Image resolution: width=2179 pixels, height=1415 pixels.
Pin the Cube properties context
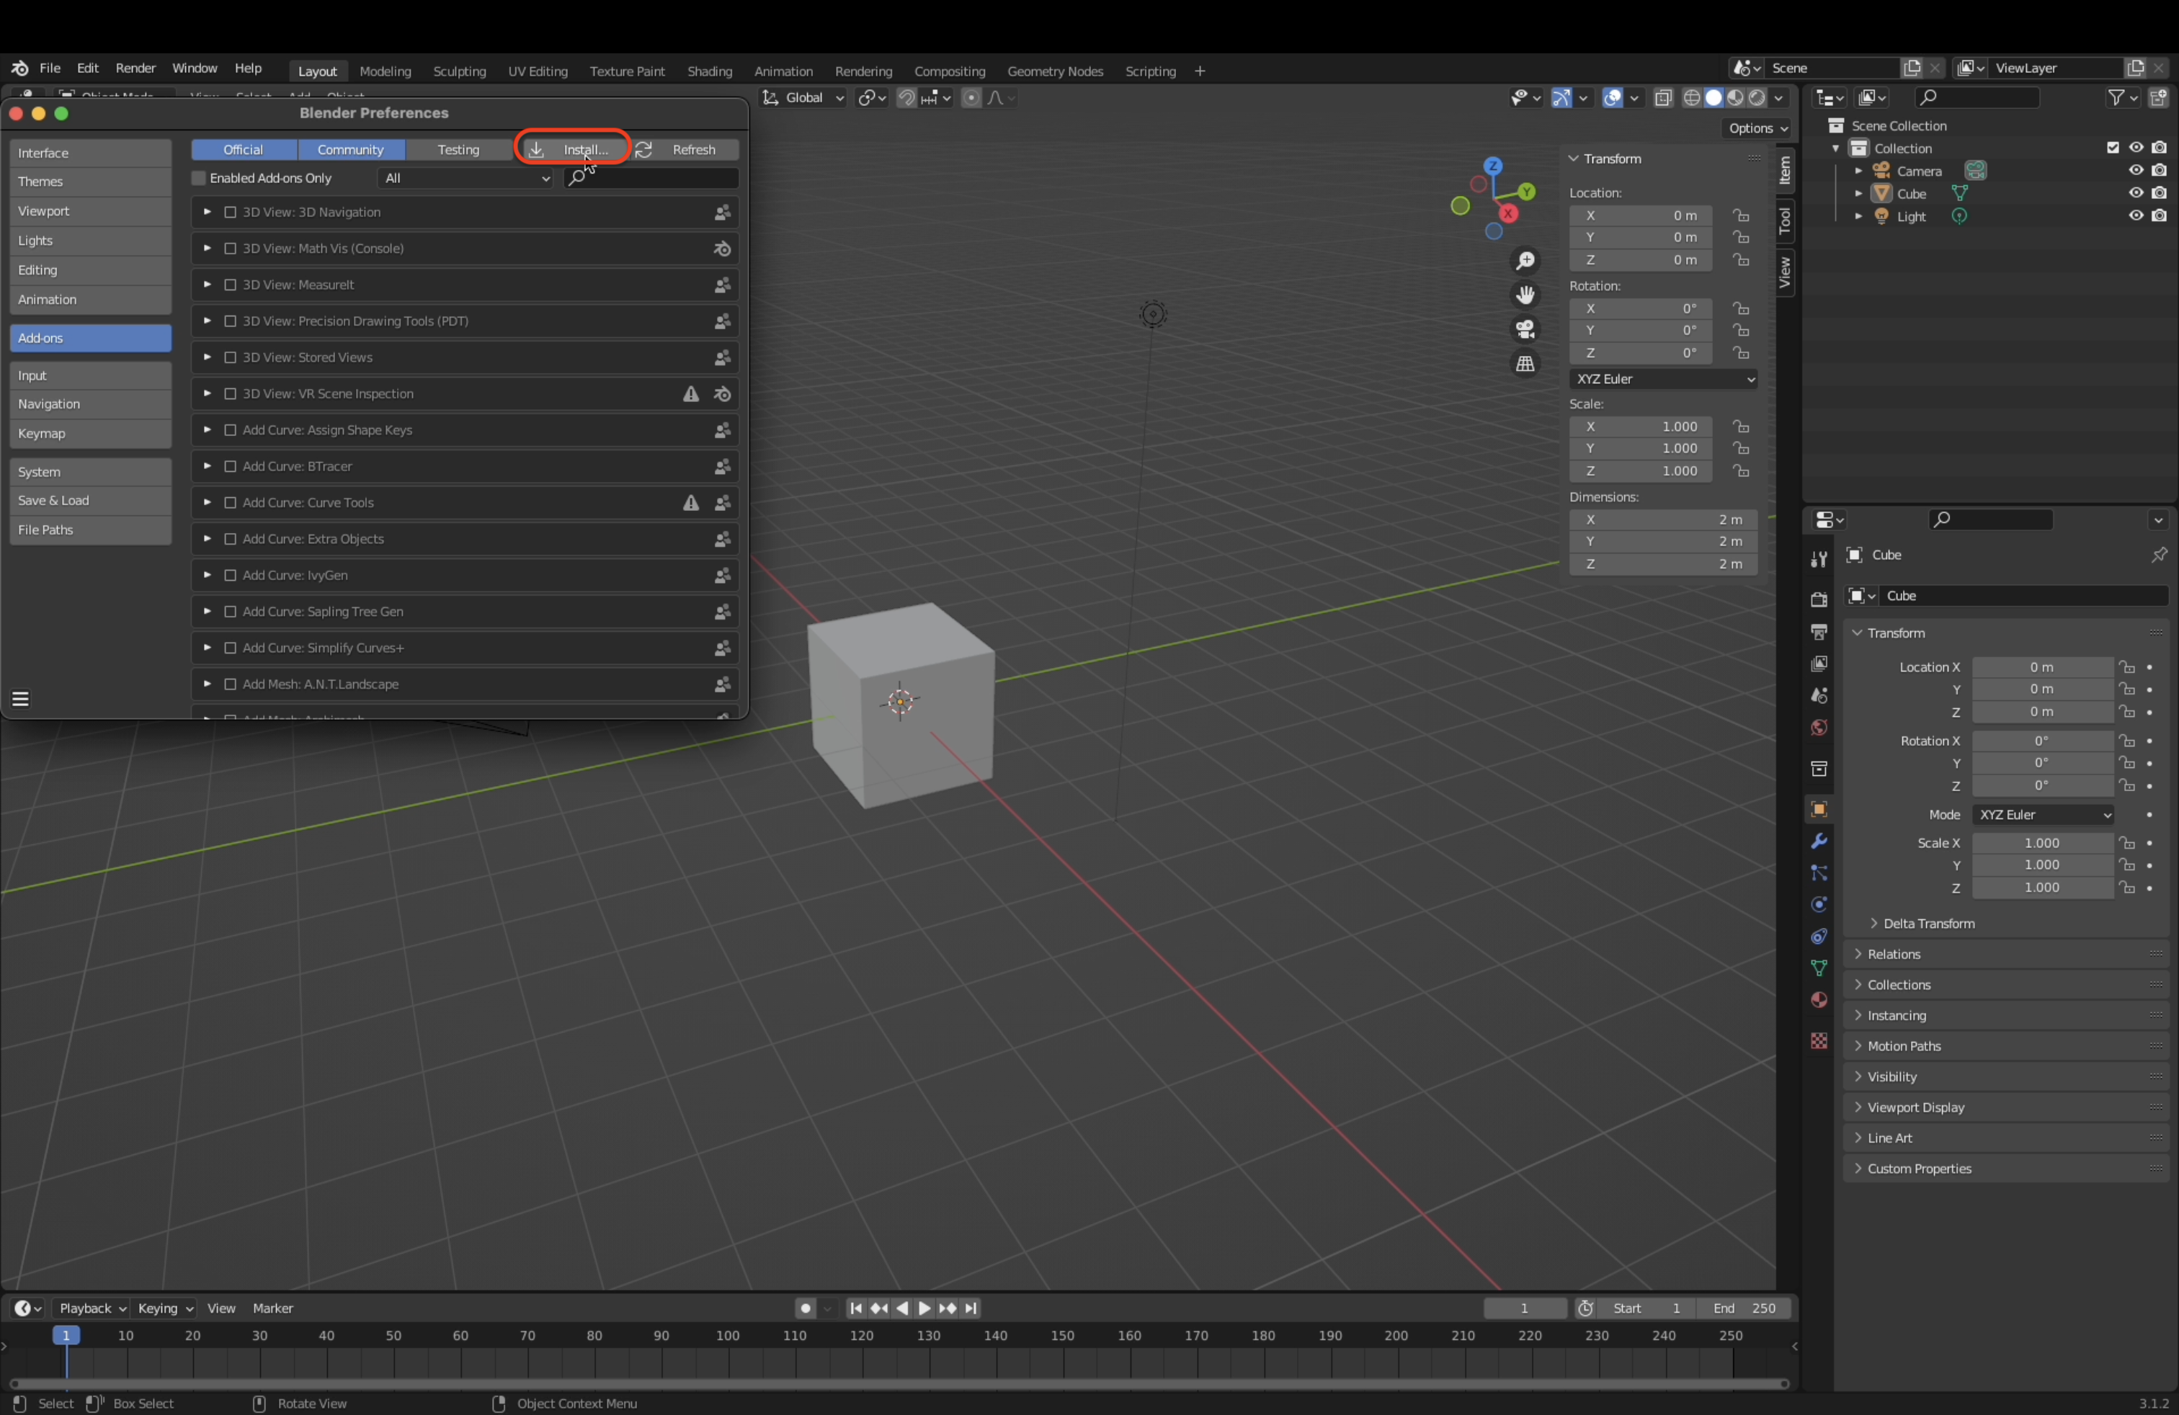[2159, 555]
